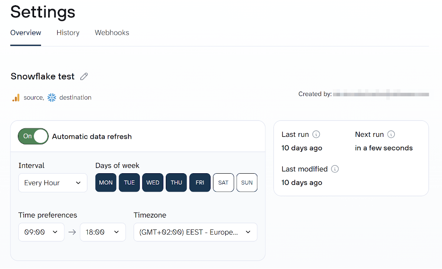Viewport: 442px width, 269px height.
Task: Click the FRI day button
Action: (200, 183)
